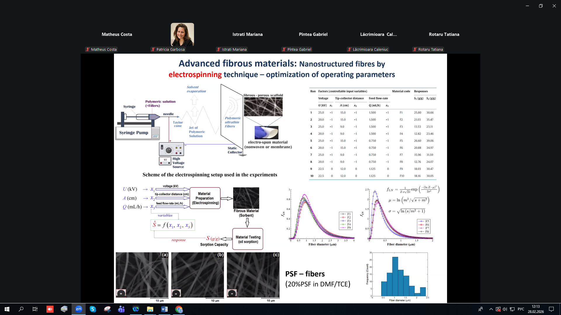Open Zoom from the taskbar

point(79,309)
